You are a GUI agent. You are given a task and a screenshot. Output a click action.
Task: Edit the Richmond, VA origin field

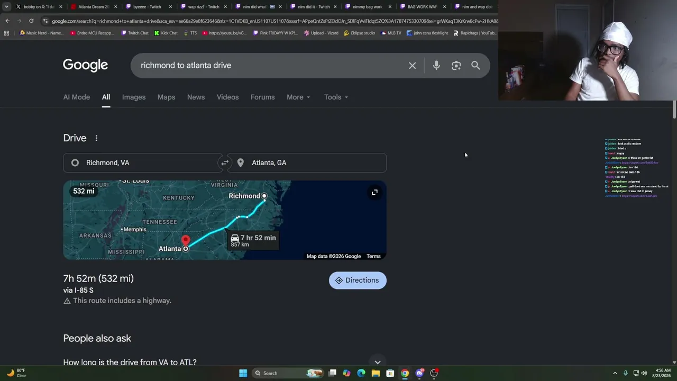pyautogui.click(x=142, y=163)
